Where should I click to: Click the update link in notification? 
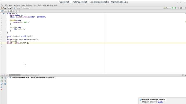point(160,102)
